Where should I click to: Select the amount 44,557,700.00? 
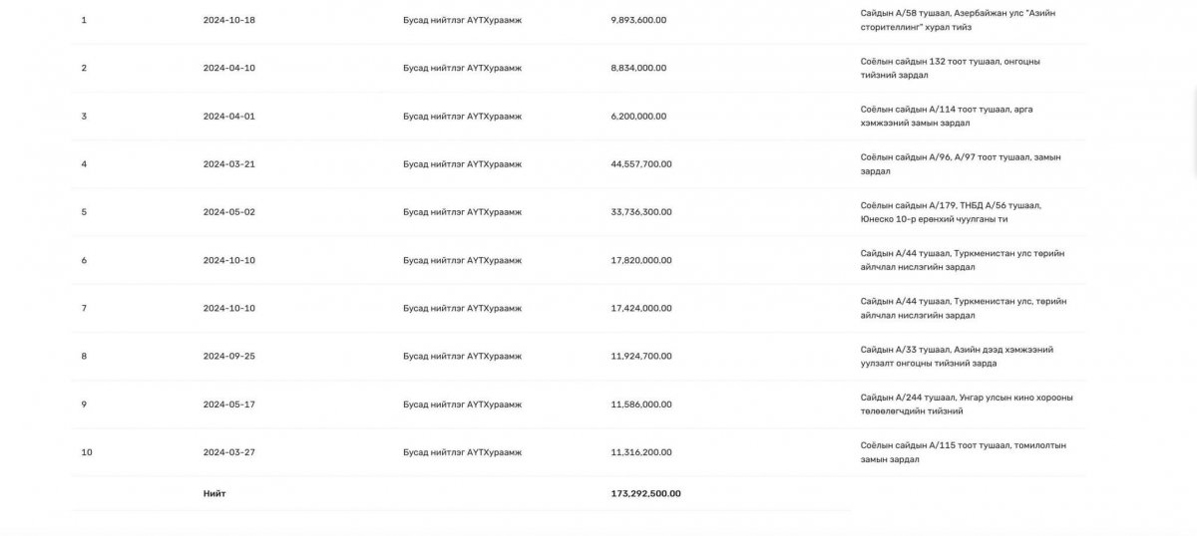click(x=641, y=164)
